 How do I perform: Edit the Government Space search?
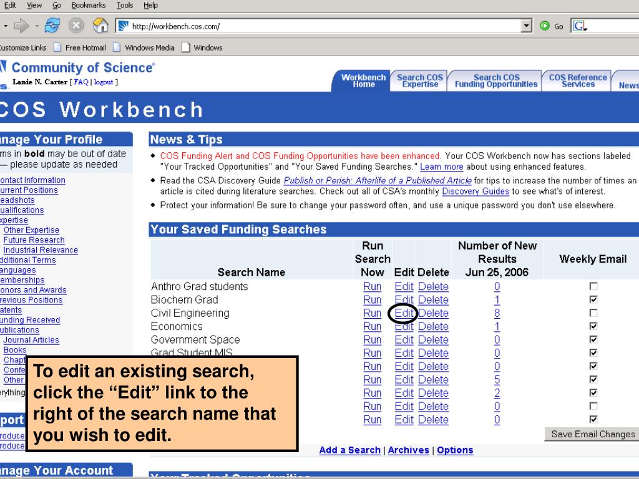404,340
